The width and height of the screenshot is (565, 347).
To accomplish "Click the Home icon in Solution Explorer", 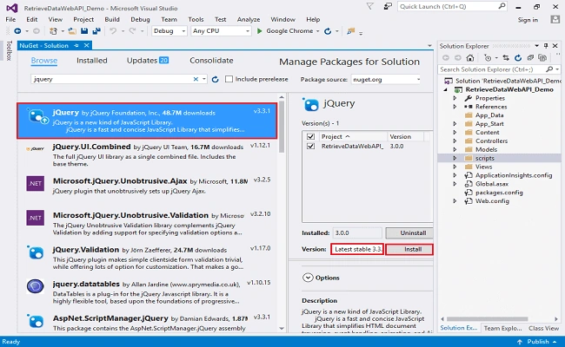I will pos(470,58).
